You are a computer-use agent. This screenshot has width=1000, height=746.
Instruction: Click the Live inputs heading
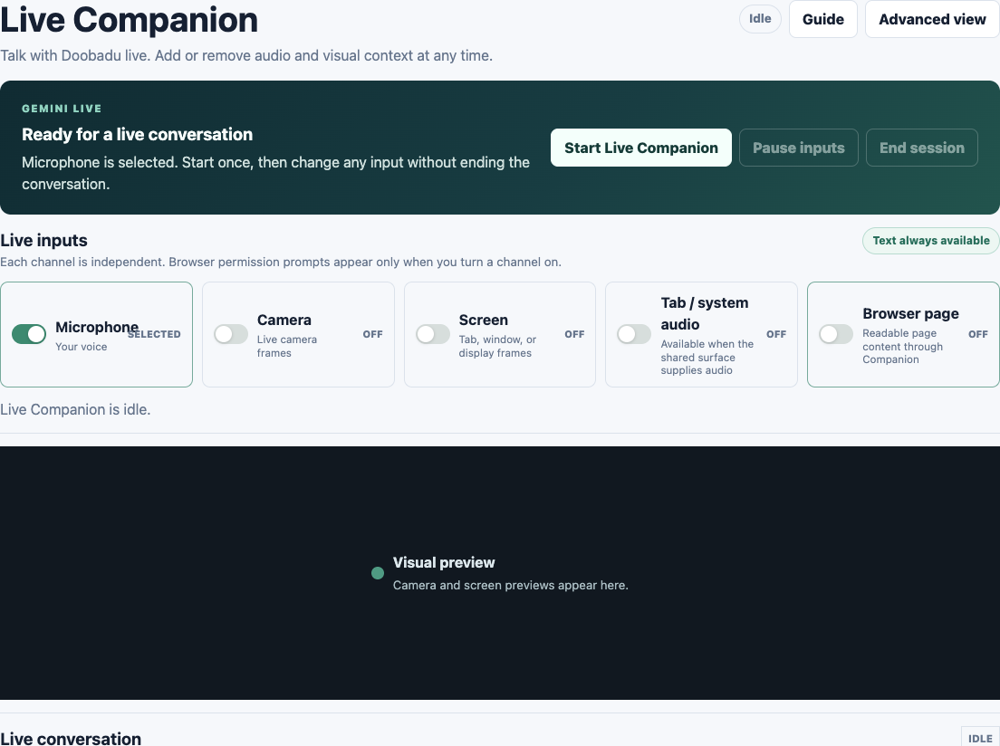tap(44, 241)
